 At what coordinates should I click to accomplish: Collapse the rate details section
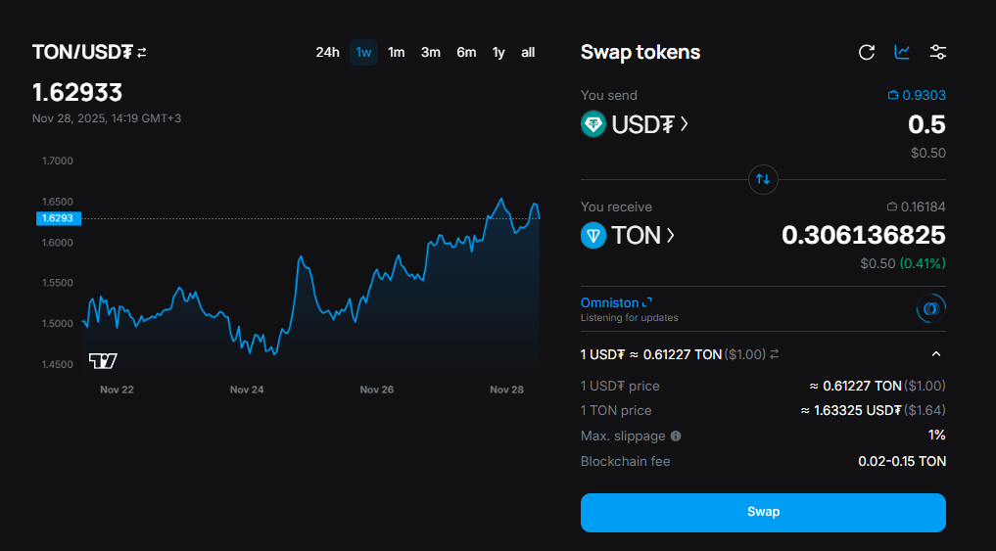[x=936, y=354]
